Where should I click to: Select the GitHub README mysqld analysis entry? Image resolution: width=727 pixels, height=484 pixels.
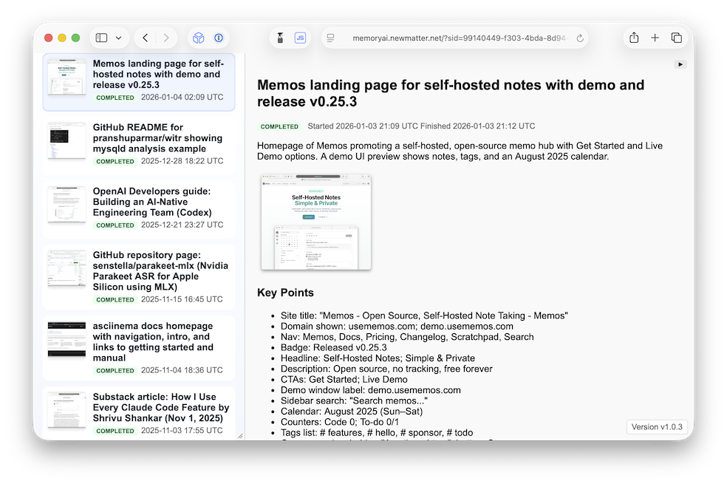pyautogui.click(x=139, y=141)
